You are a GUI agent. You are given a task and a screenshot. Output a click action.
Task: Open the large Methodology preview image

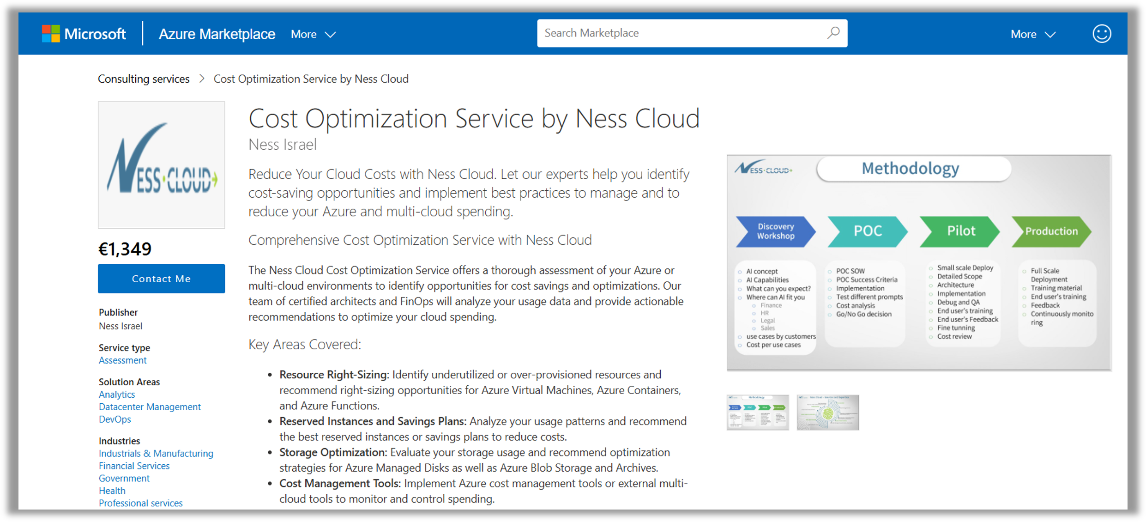[x=918, y=262]
